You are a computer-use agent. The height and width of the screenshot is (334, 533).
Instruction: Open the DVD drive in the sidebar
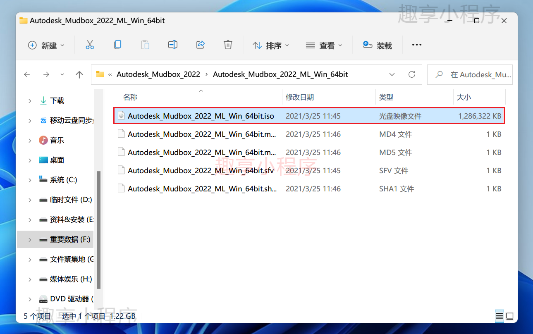66,299
